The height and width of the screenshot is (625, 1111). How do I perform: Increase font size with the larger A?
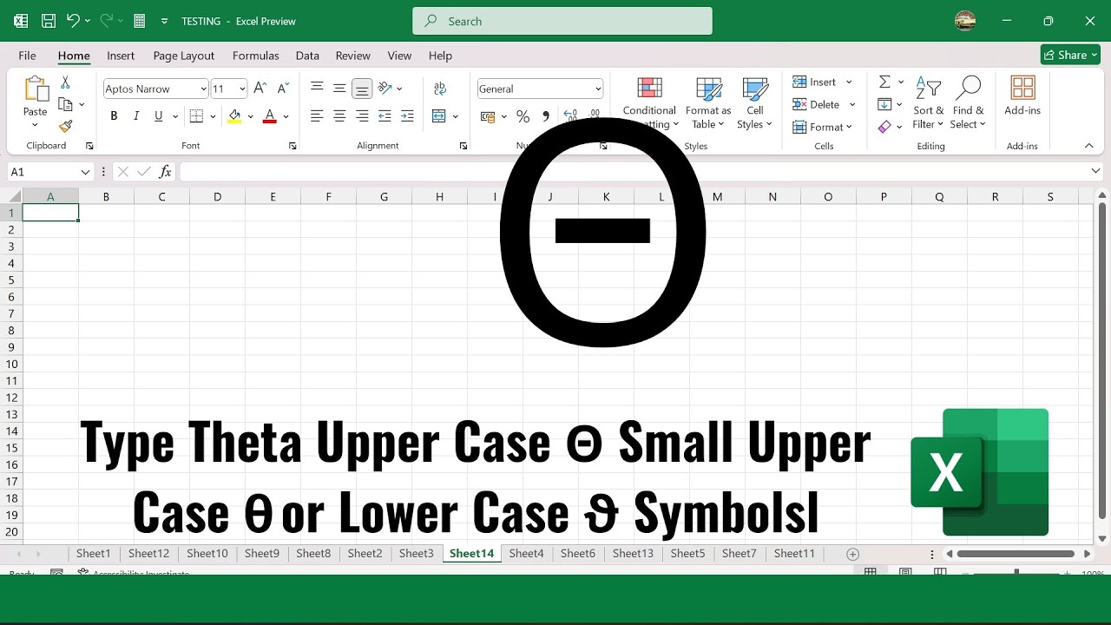click(260, 89)
